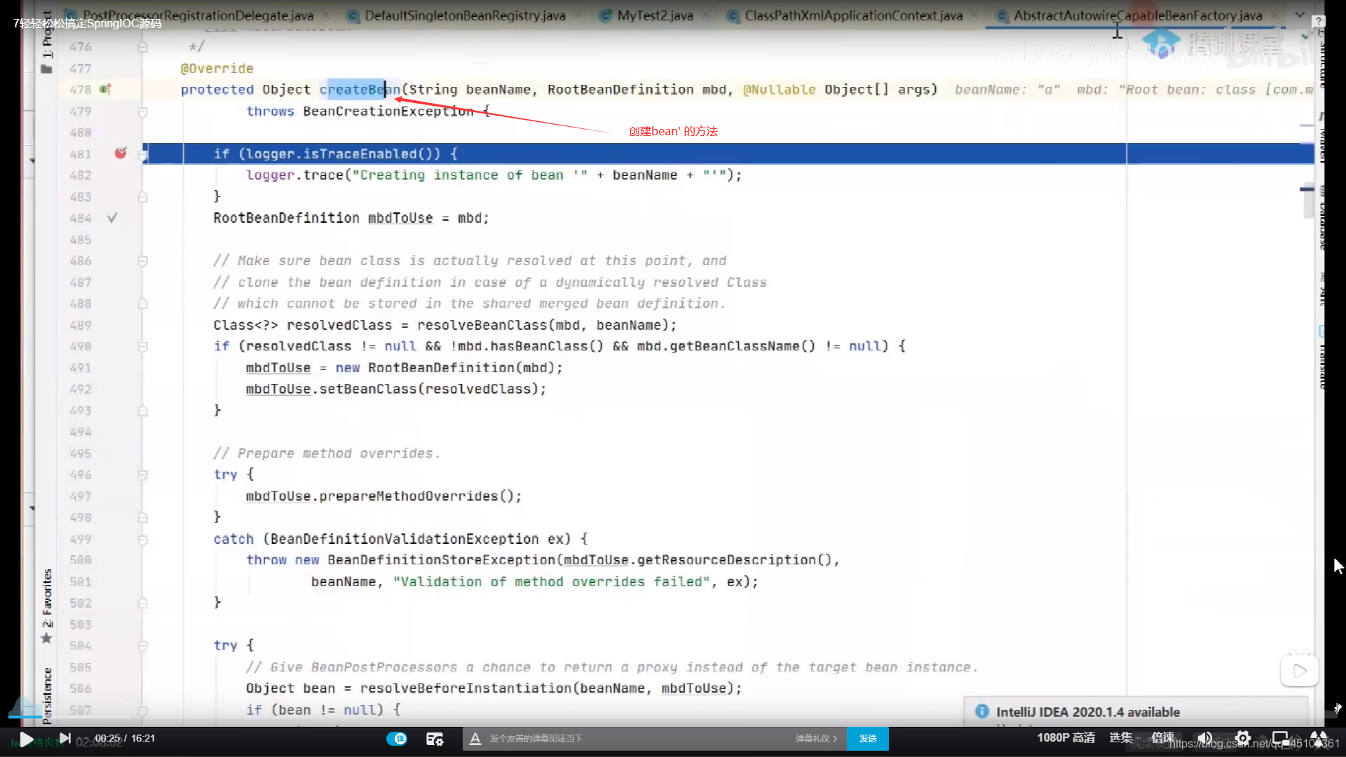Click the IntelliJ IDEA update available notification icon
Viewport: 1346px width, 757px height.
pos(981,711)
